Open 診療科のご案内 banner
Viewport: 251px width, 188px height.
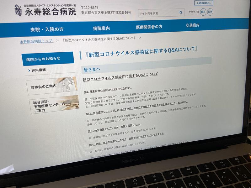tap(51, 86)
